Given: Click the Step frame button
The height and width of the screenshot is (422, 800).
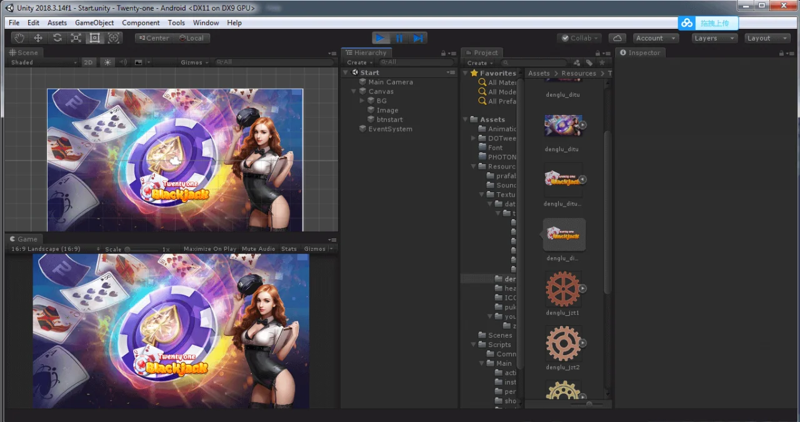Looking at the screenshot, I should tap(418, 38).
